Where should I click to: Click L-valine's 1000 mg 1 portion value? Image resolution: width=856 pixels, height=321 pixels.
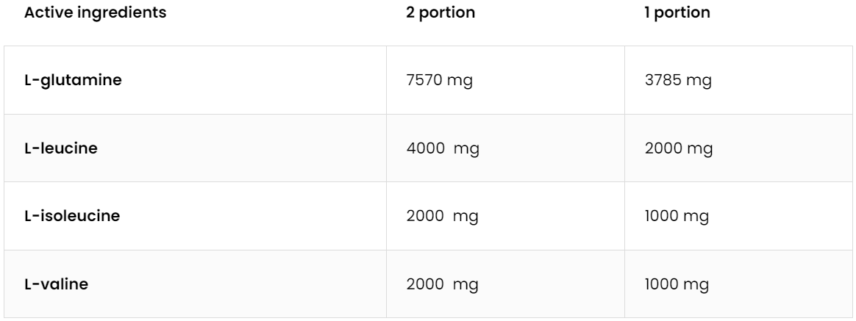pyautogui.click(x=677, y=284)
